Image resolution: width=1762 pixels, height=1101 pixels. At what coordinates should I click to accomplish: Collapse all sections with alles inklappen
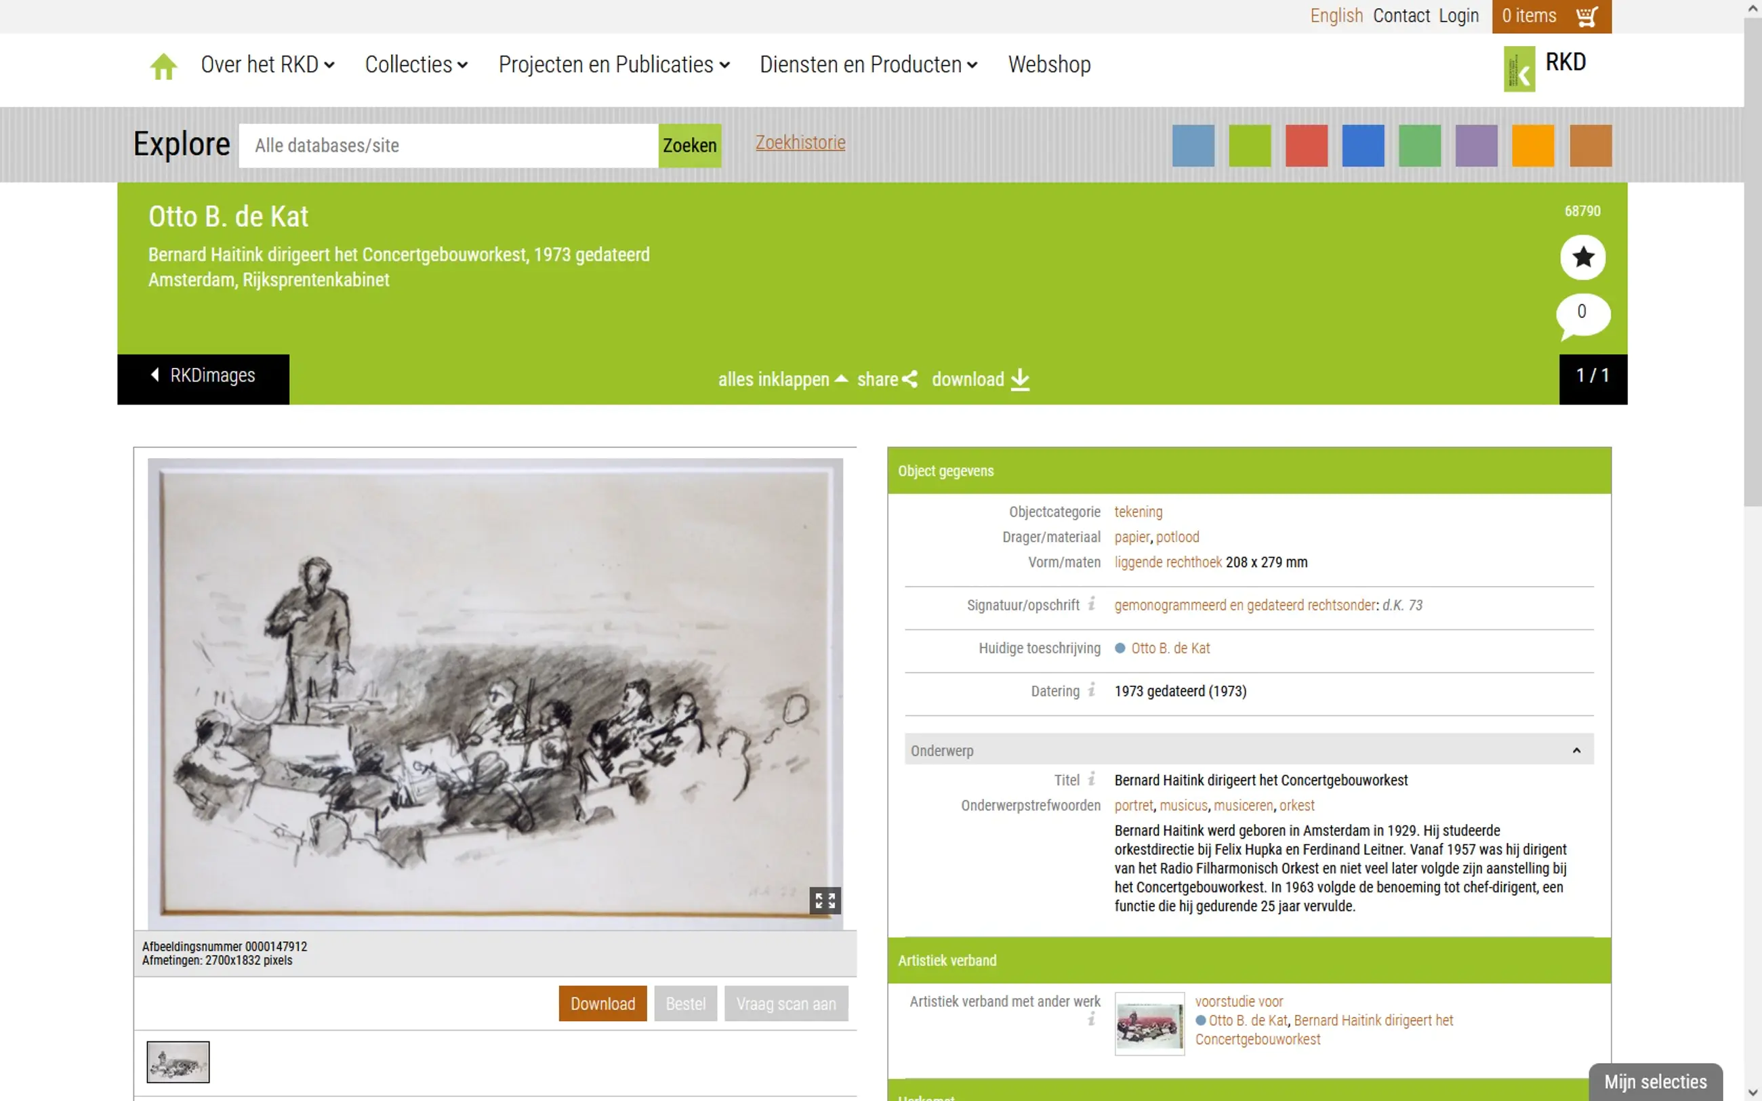(782, 379)
